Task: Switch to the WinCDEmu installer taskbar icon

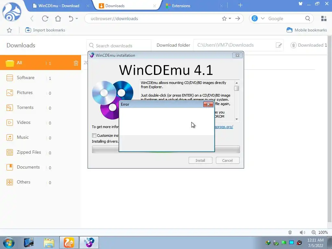Action: pos(89,243)
